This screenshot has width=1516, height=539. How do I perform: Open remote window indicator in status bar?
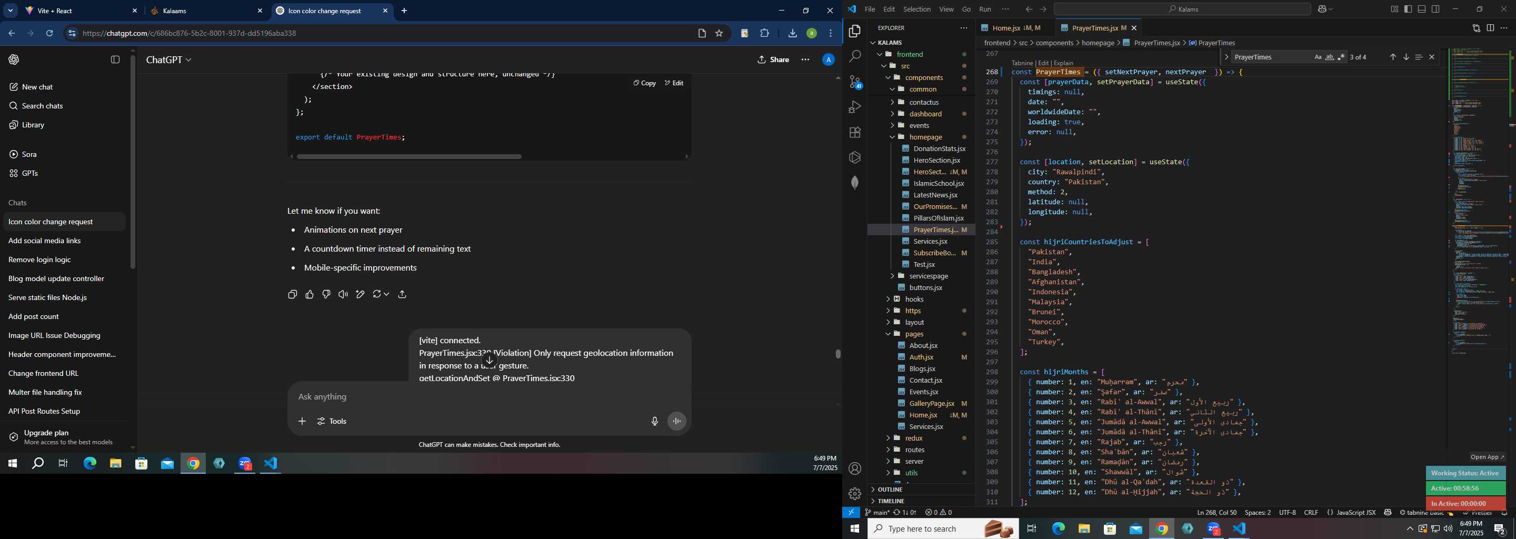coord(851,513)
